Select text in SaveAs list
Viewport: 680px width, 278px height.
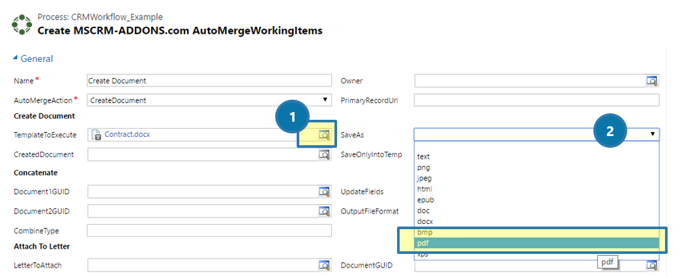pos(537,156)
